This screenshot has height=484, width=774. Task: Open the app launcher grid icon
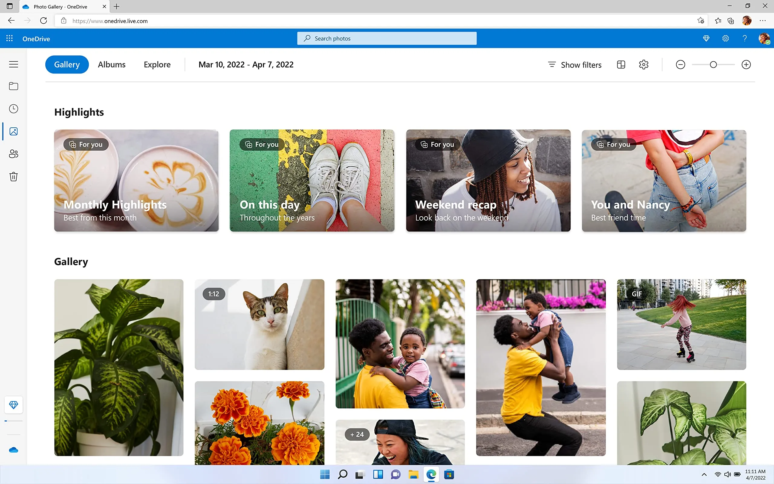coord(10,38)
